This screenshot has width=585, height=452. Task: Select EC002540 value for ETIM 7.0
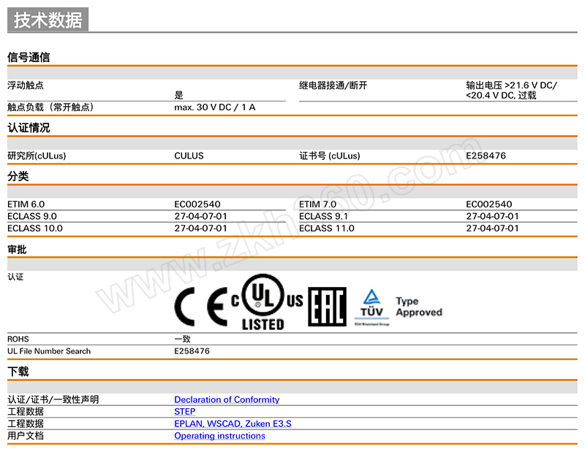[489, 204]
